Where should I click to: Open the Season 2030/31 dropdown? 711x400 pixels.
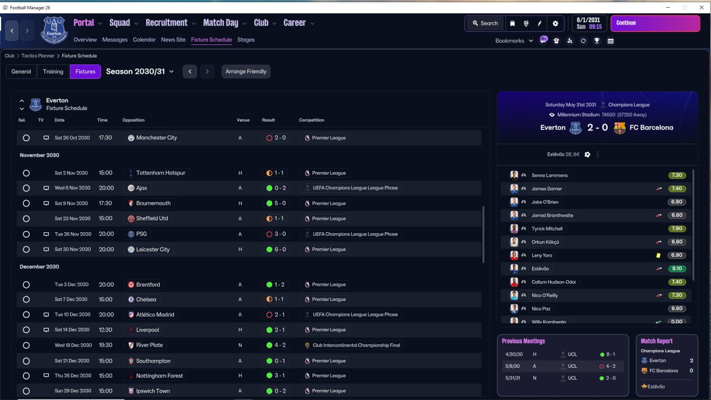[x=140, y=71]
